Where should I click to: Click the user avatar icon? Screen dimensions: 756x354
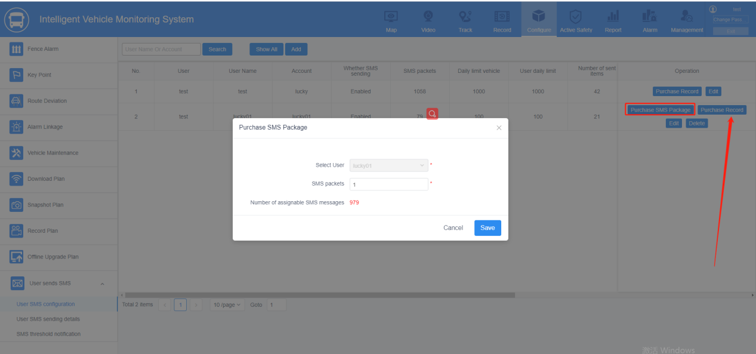coord(713,9)
